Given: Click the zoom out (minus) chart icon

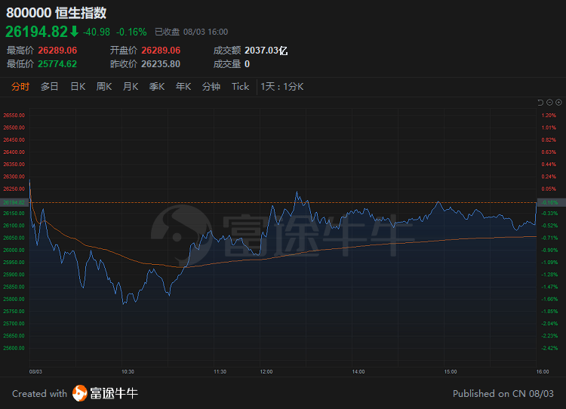Looking at the screenshot, I should (x=549, y=103).
